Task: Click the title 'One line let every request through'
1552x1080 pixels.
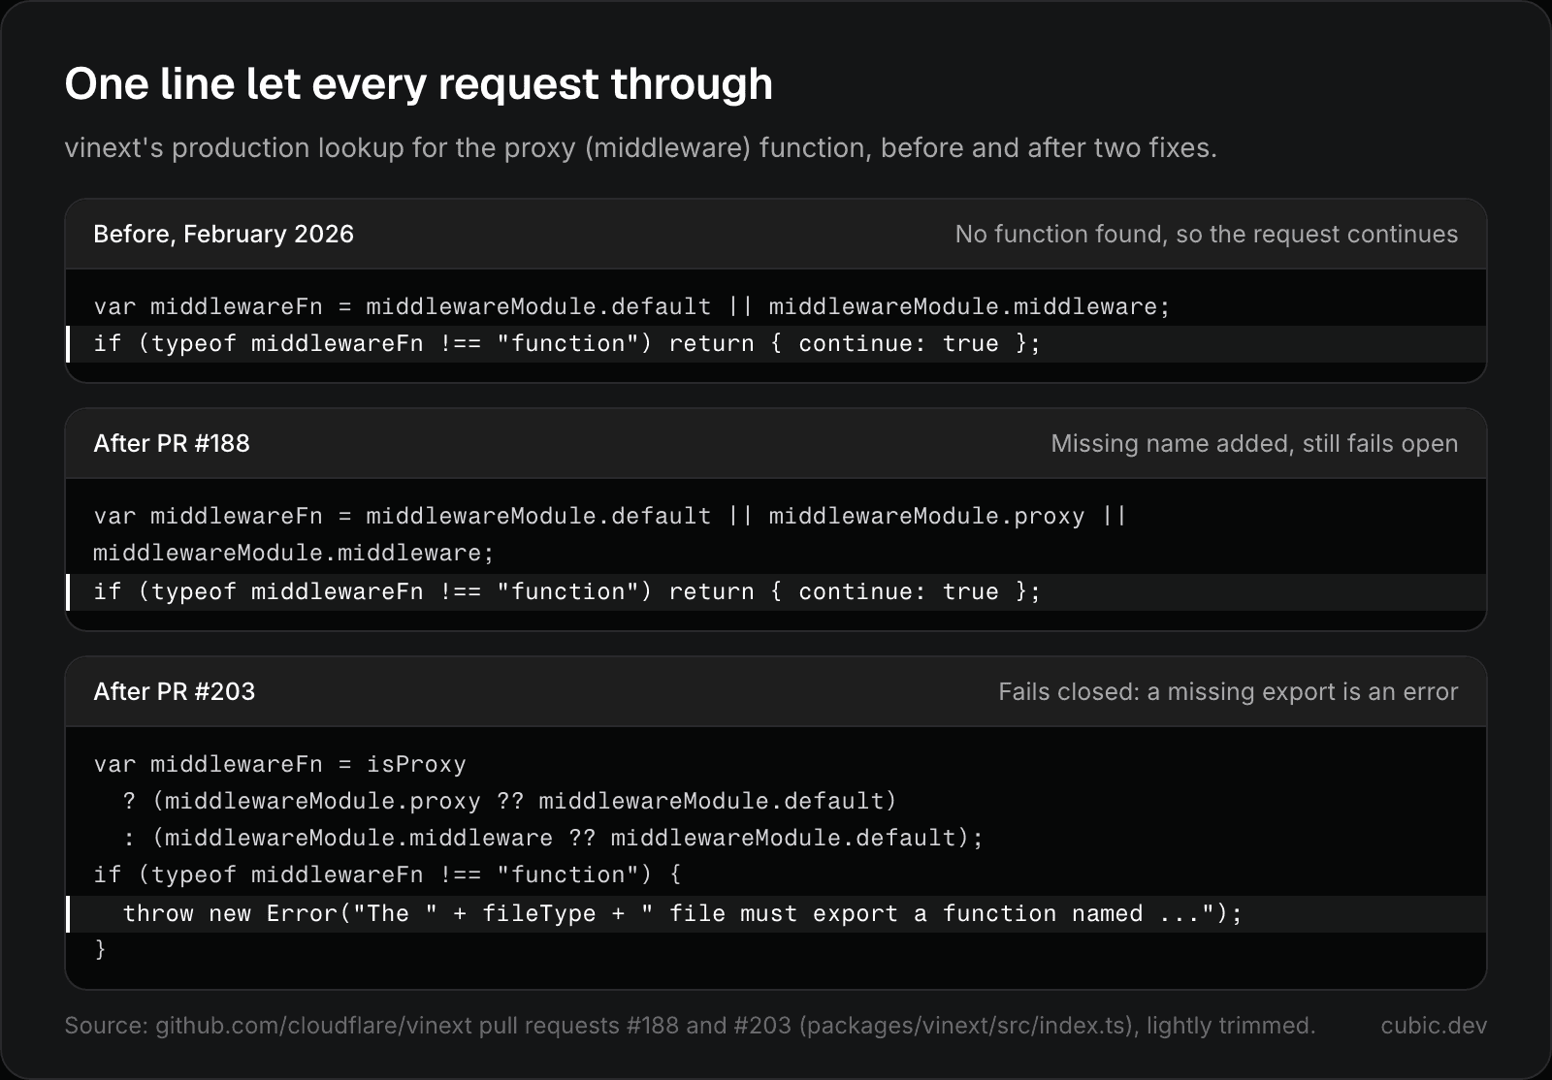Action: pyautogui.click(x=418, y=84)
